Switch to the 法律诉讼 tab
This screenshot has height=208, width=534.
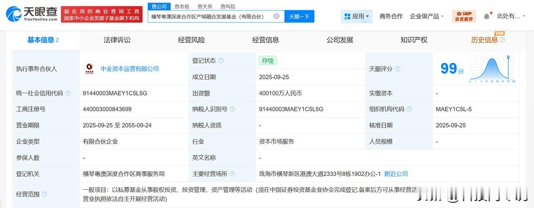(117, 40)
